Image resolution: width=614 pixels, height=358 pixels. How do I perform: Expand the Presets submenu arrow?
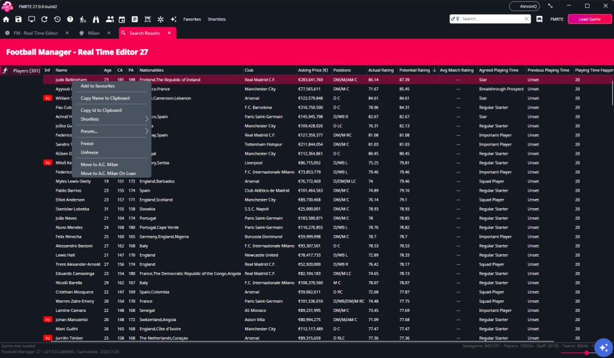147,131
